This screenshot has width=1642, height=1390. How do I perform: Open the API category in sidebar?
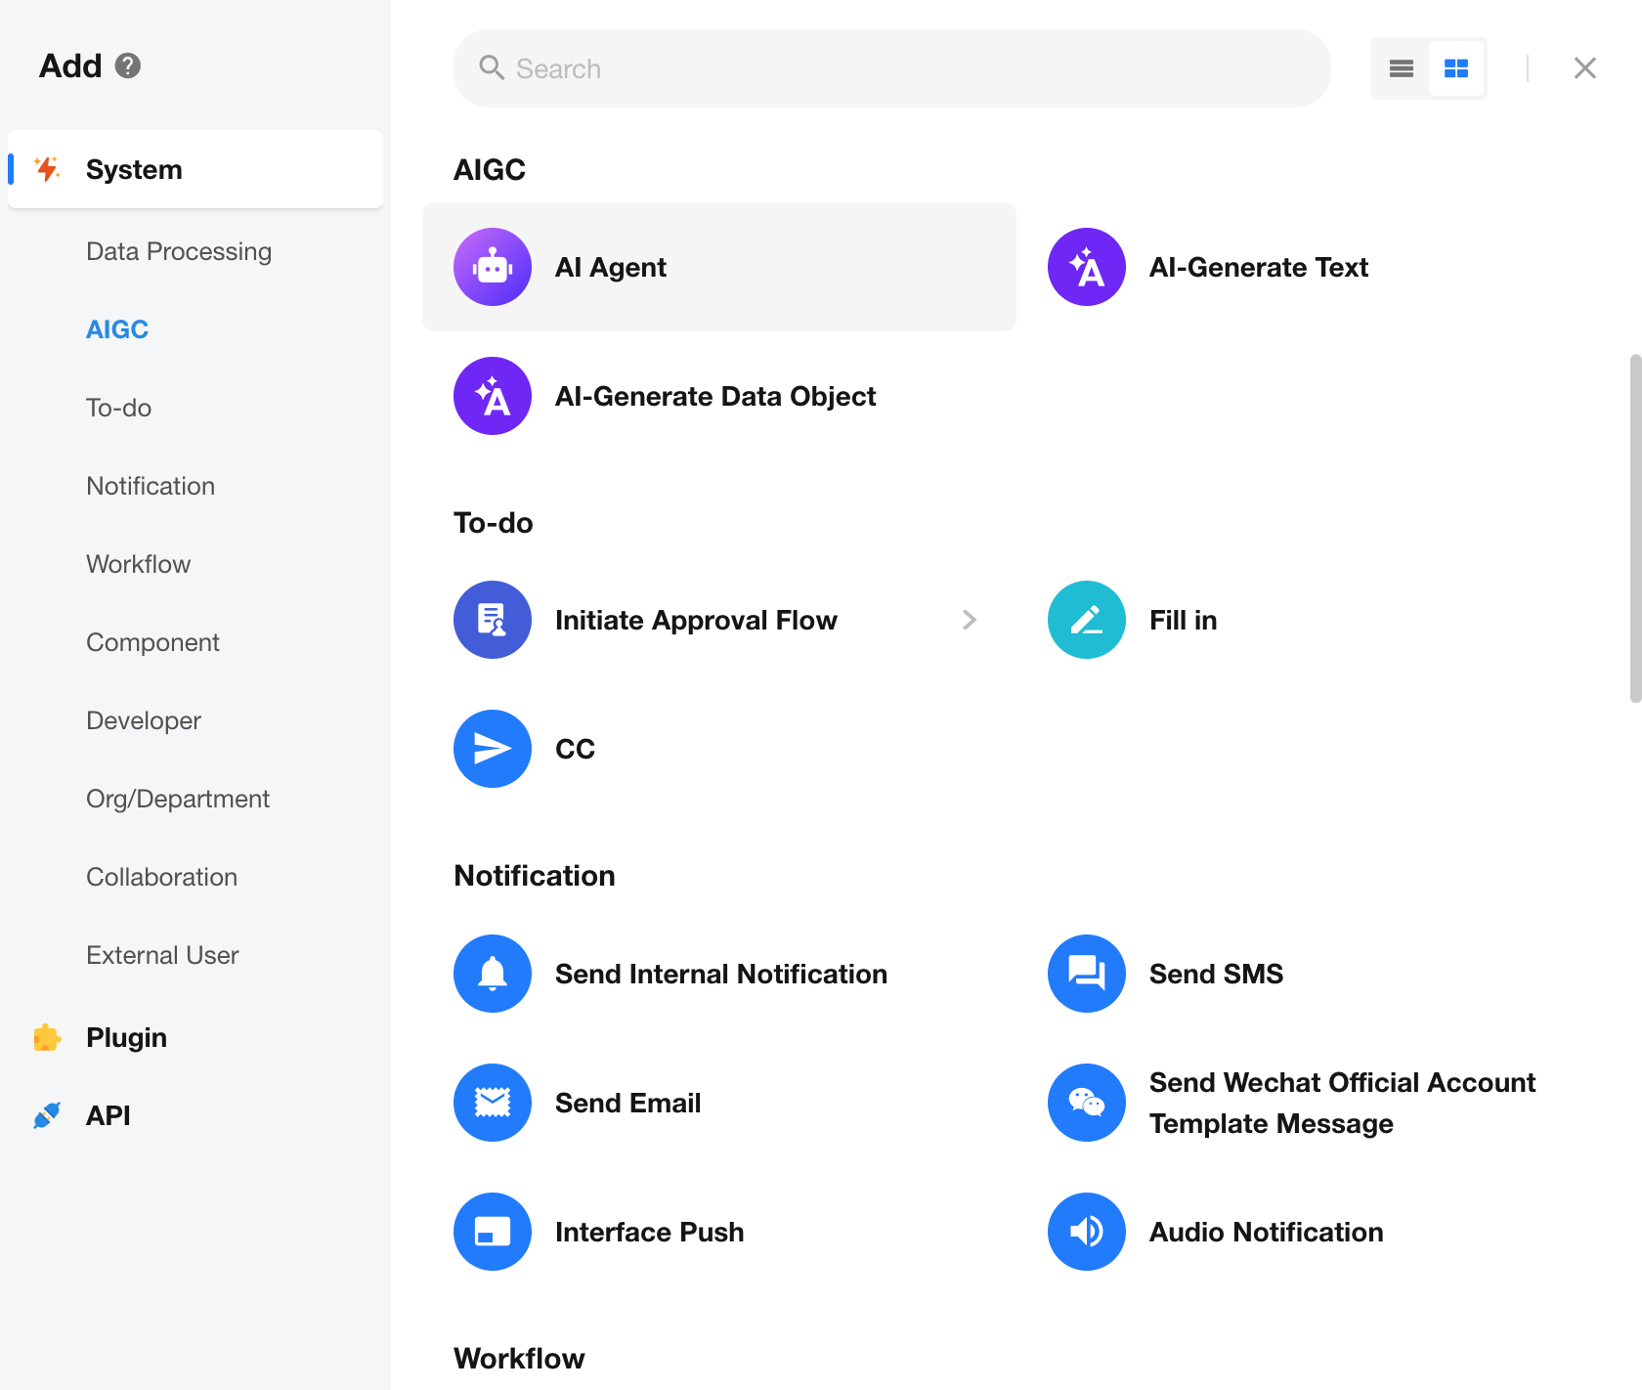108,1115
